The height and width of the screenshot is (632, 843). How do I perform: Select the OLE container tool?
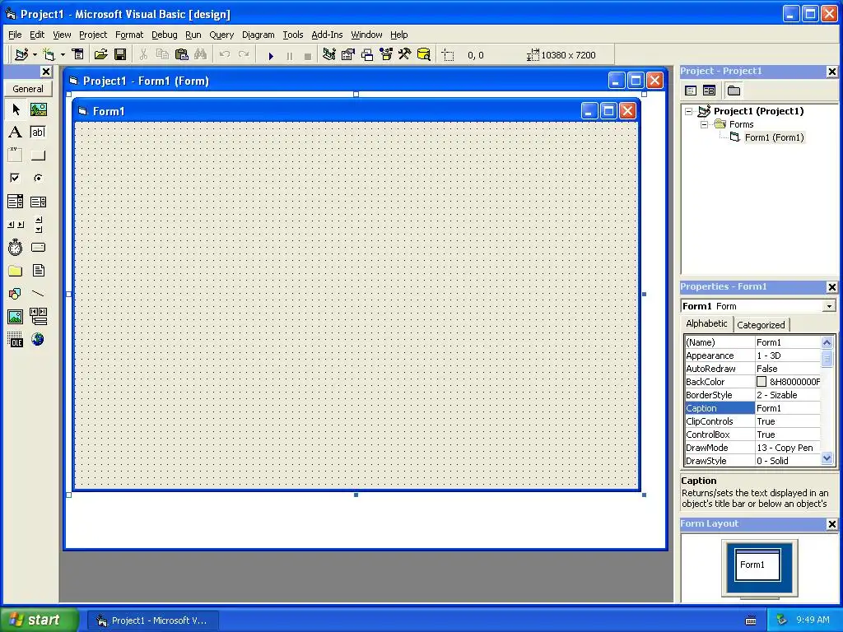16,340
